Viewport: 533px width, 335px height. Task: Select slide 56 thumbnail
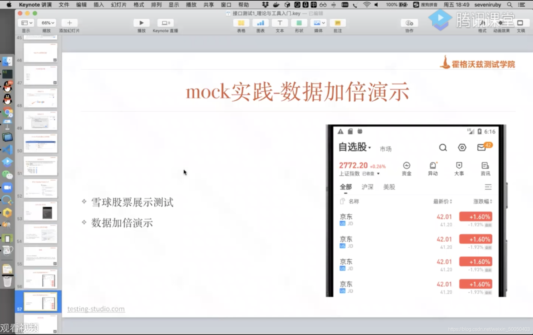click(x=40, y=279)
